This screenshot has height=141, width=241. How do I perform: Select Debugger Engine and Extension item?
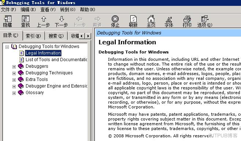56,86
